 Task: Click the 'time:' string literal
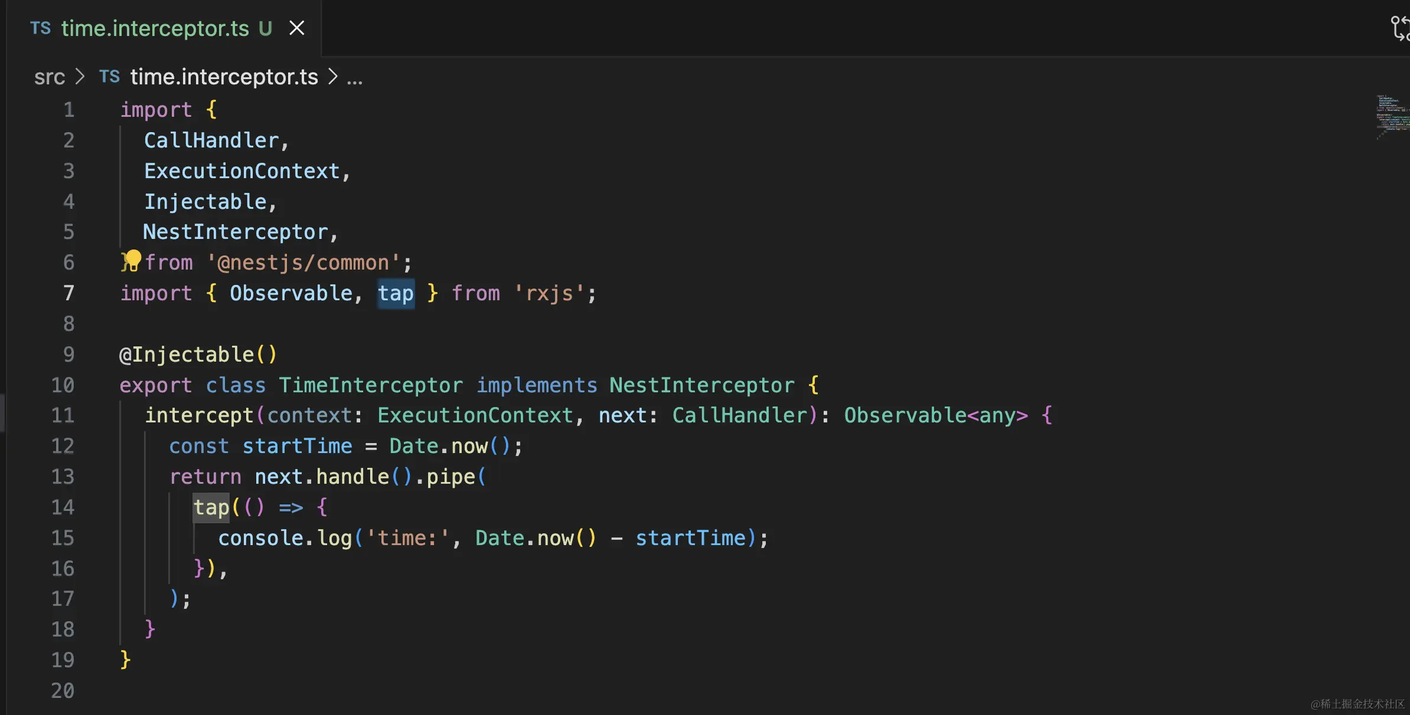(407, 538)
